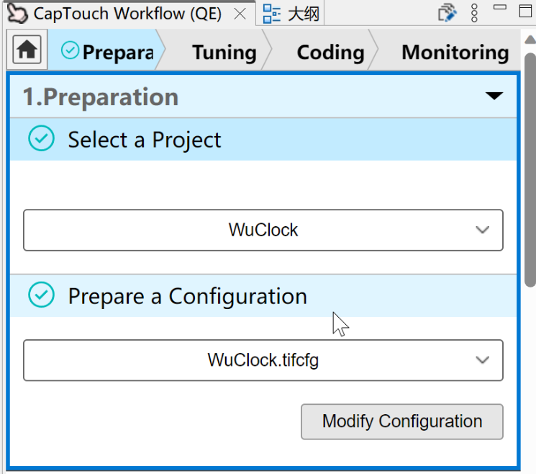Go to the Monitoring step
This screenshot has height=474, width=536.
(x=455, y=52)
